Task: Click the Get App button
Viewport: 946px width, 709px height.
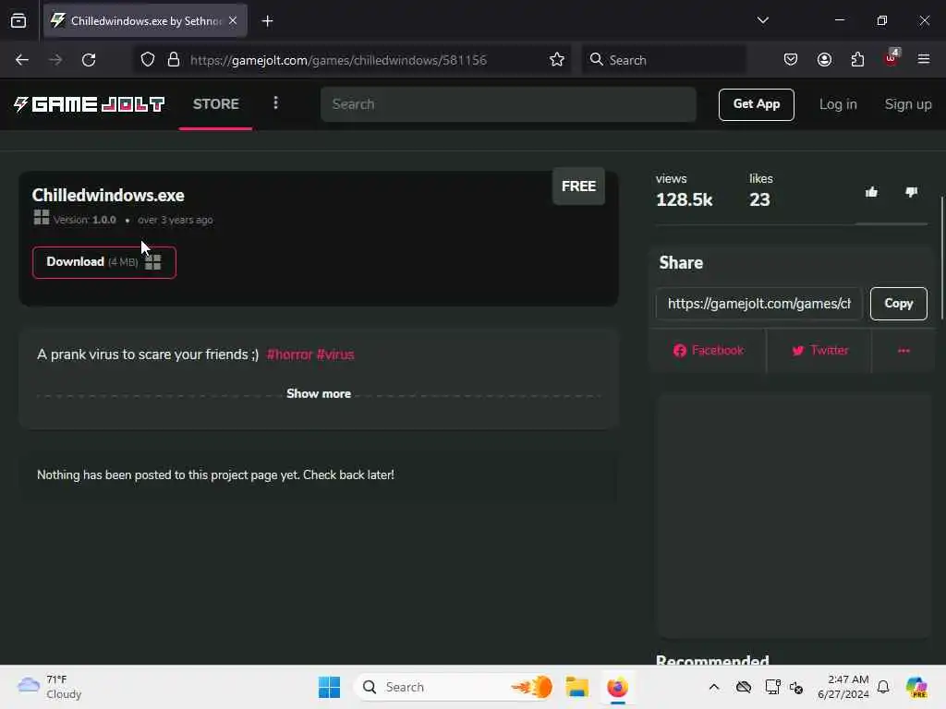Action: 756,104
